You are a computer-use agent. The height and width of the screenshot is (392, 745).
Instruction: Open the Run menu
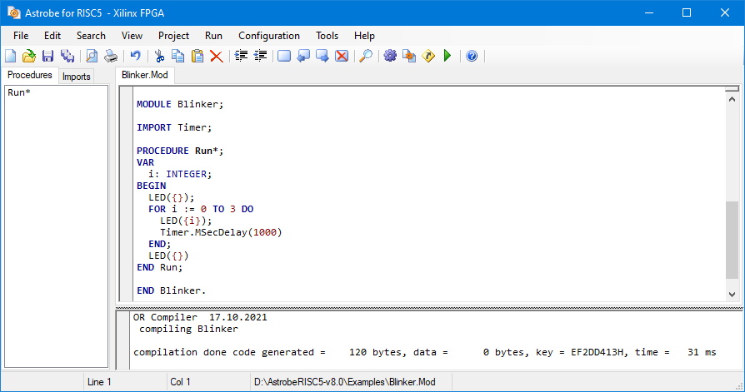(x=214, y=36)
